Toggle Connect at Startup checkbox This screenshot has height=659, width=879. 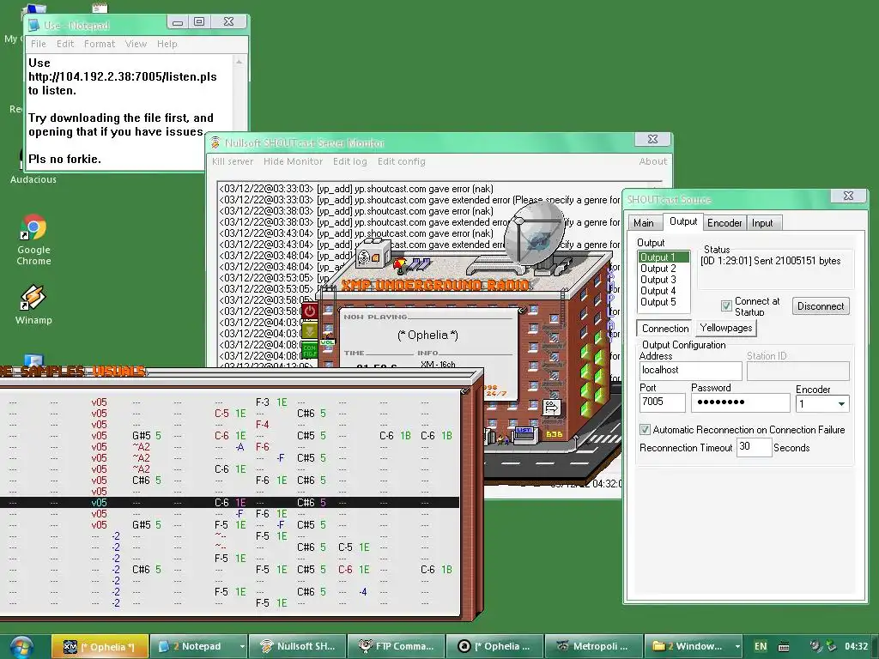pos(726,305)
